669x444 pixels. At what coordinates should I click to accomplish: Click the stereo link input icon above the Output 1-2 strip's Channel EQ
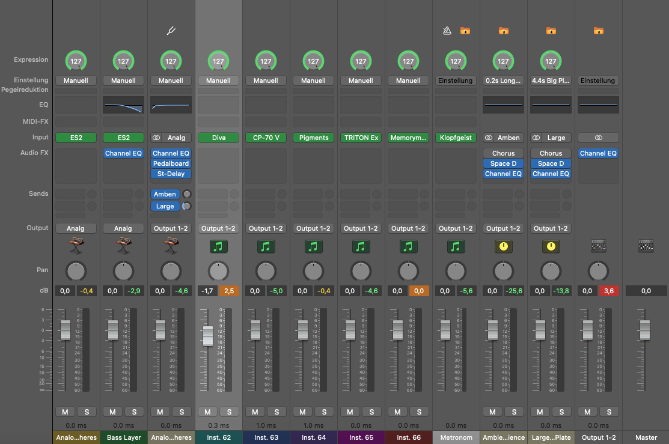[x=598, y=138]
